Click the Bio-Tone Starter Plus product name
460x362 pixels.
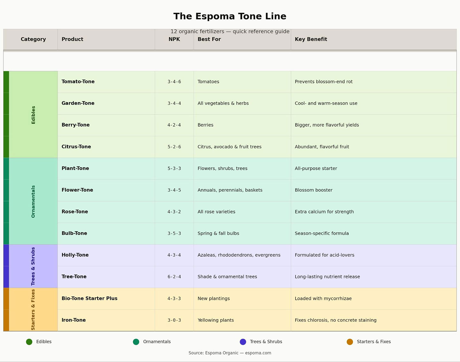point(89,299)
